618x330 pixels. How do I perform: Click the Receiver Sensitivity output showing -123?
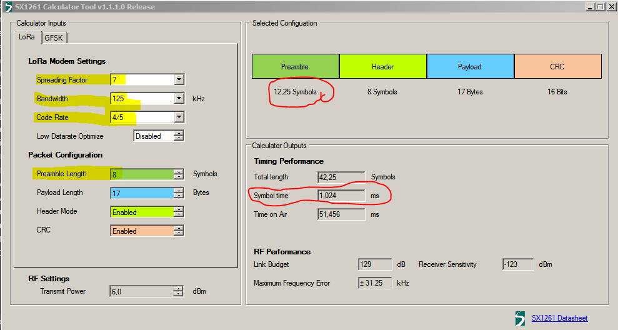[x=518, y=264]
